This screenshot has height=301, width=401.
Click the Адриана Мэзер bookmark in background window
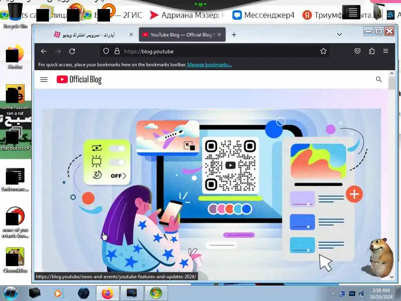[x=186, y=15]
